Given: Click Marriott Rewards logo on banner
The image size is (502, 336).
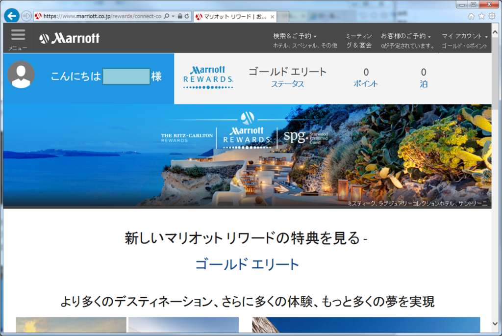Looking at the screenshot, I should point(247,138).
